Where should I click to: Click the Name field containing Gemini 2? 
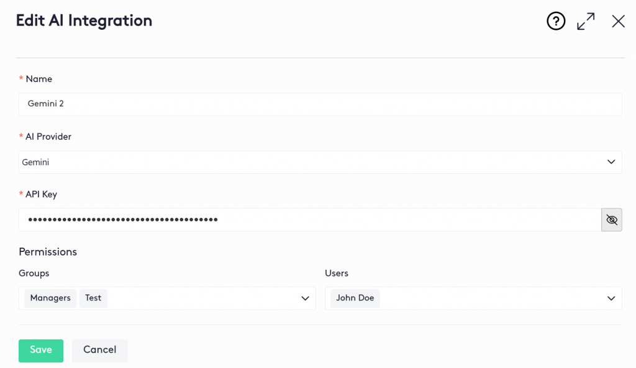(320, 104)
